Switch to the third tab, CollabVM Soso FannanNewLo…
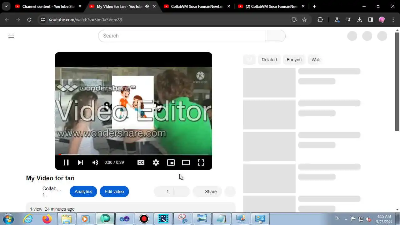Viewport: 400px width, 225px height. pos(197,6)
